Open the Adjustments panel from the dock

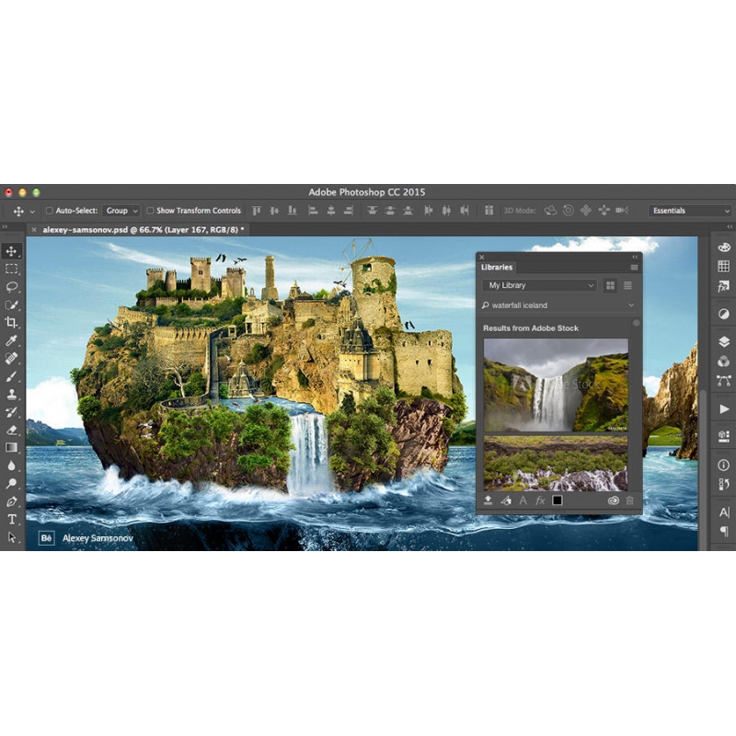tap(724, 314)
